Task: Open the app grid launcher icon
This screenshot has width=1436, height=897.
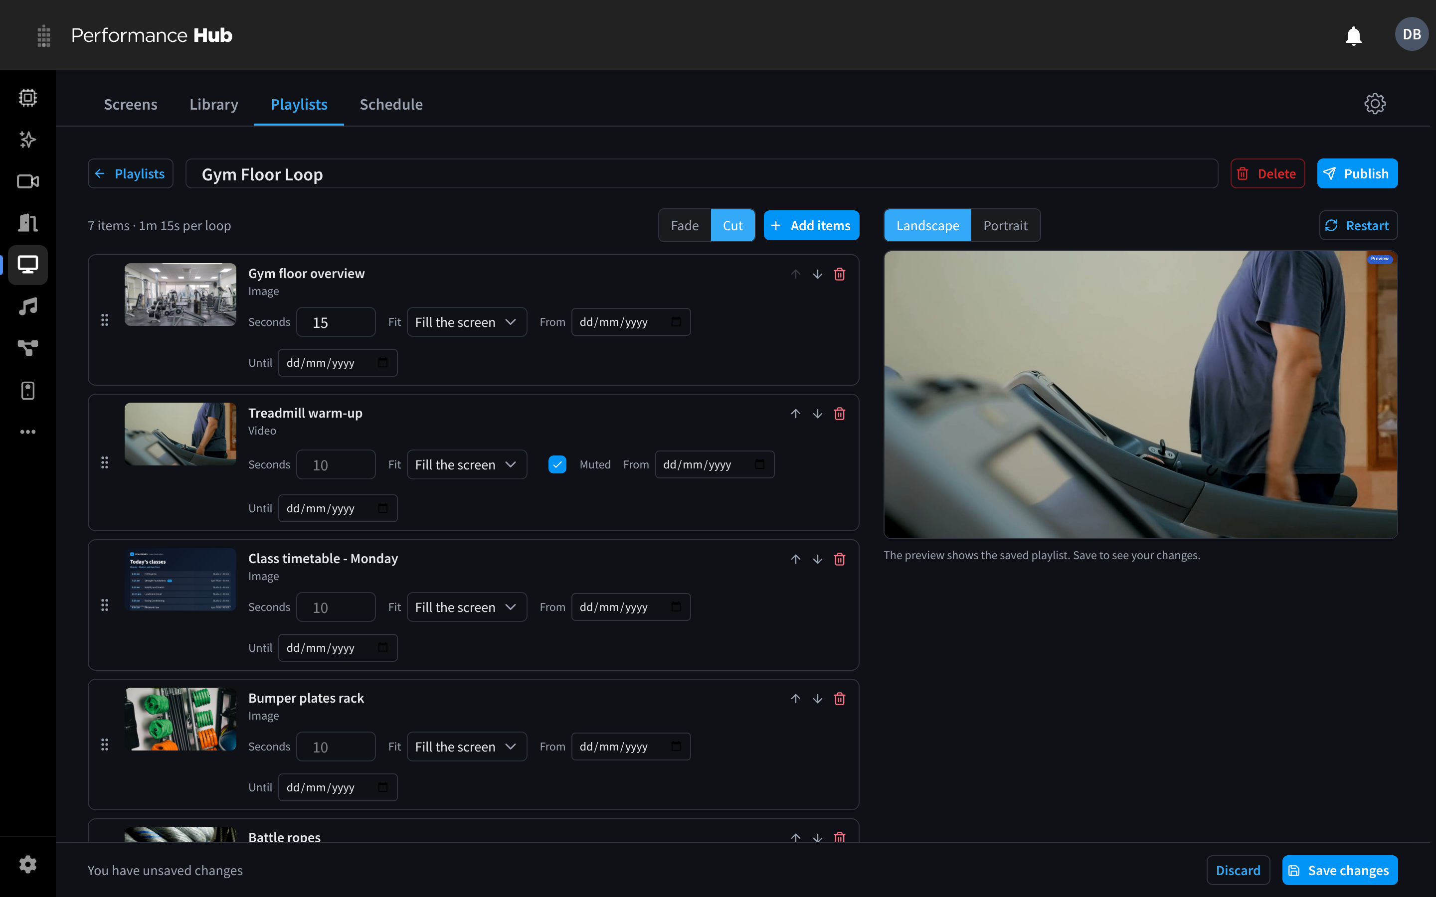Action: pos(43,35)
